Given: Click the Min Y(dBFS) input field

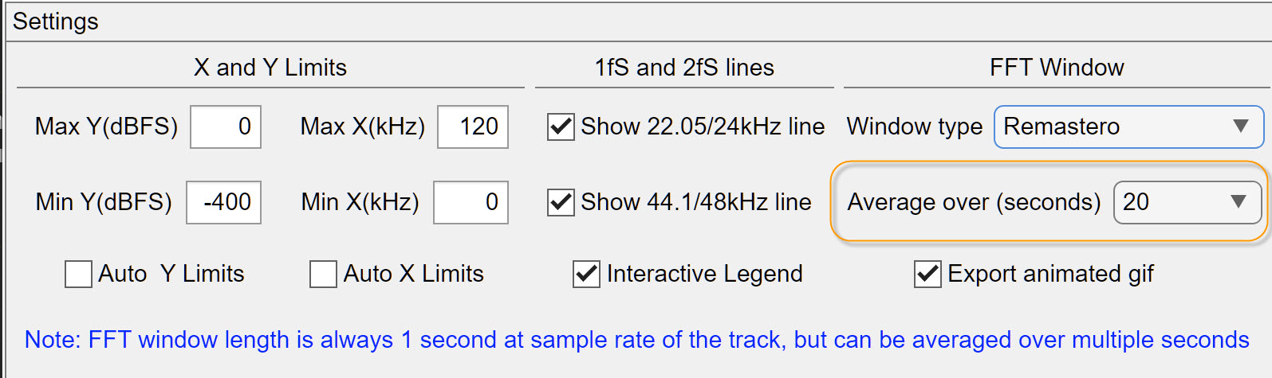Looking at the screenshot, I should pyautogui.click(x=223, y=202).
